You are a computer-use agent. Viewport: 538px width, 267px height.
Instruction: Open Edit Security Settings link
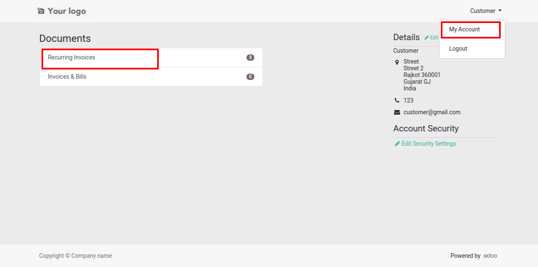tap(429, 144)
